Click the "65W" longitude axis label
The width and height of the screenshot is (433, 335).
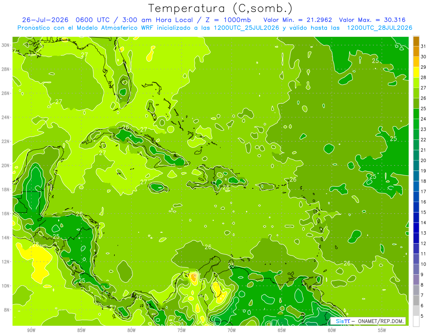click(282, 330)
